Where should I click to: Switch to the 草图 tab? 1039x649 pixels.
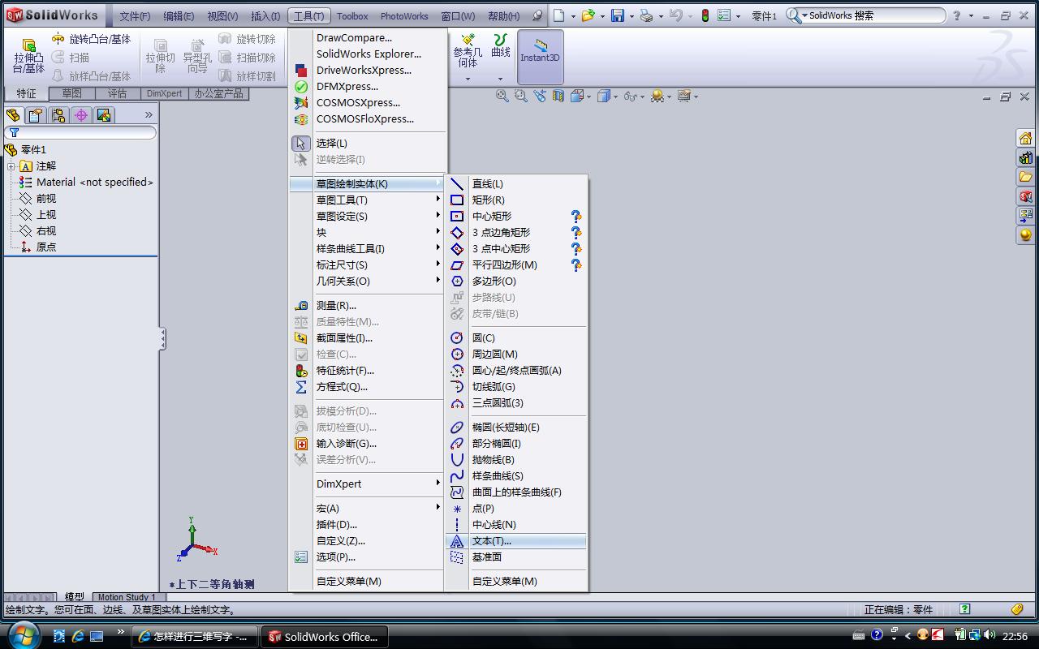pyautogui.click(x=72, y=94)
